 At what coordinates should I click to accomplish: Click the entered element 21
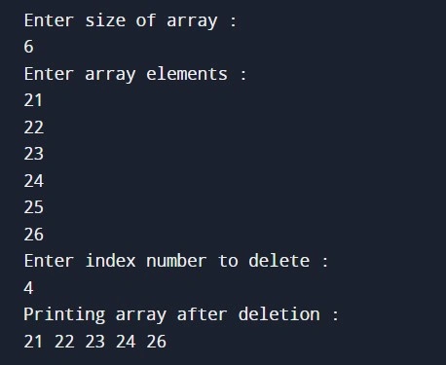[33, 100]
